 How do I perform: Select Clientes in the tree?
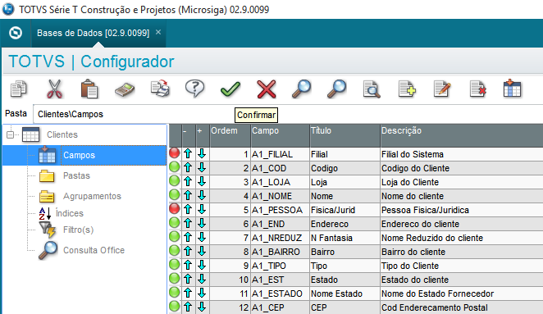62,134
